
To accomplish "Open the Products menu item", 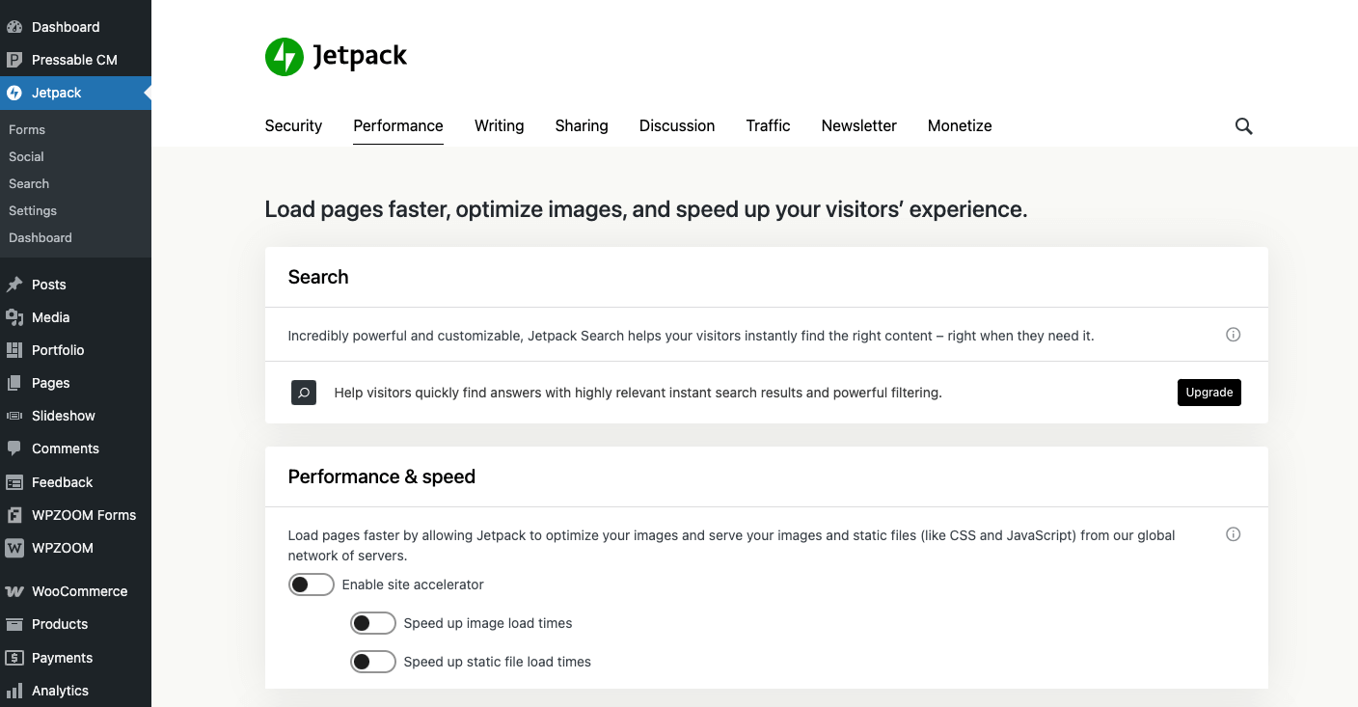I will click(60, 624).
